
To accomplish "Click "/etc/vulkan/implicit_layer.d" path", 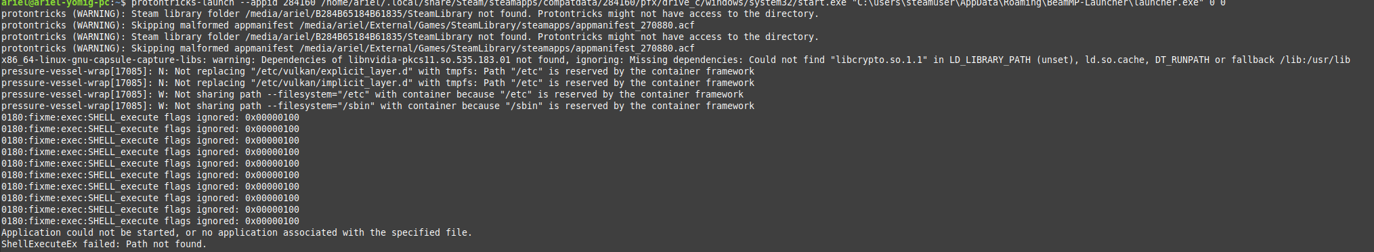I will tap(332, 83).
